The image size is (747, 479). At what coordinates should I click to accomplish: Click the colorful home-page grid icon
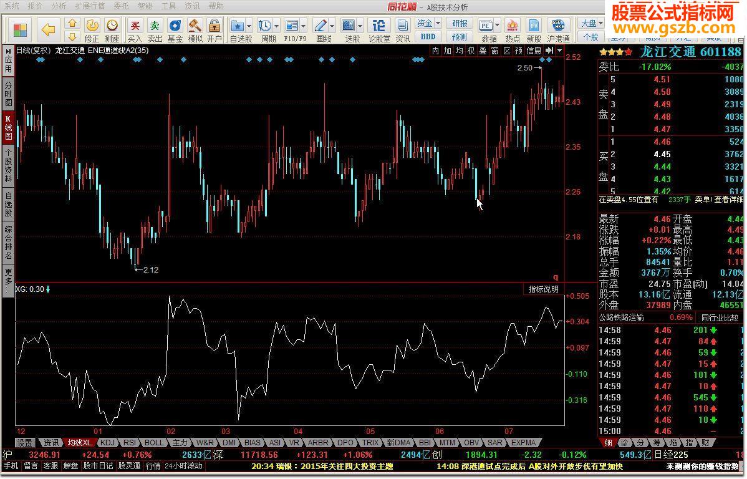click(20, 29)
